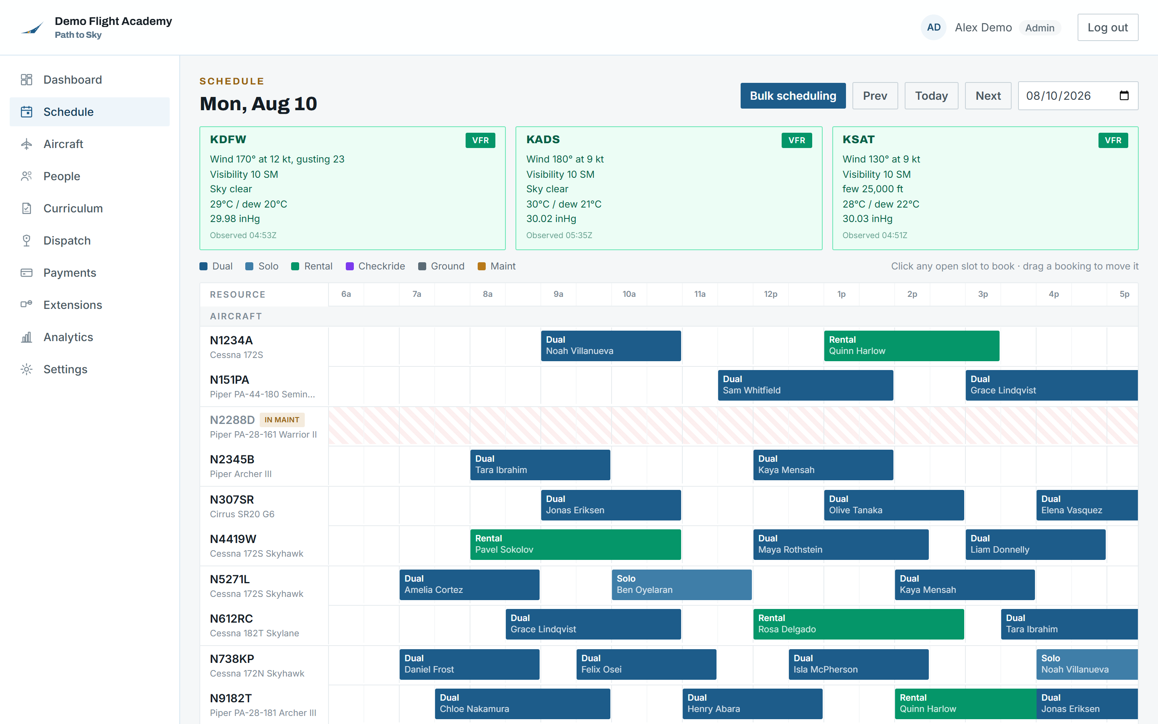Click the Rental legend color swatch
The height and width of the screenshot is (724, 1158).
pyautogui.click(x=295, y=266)
